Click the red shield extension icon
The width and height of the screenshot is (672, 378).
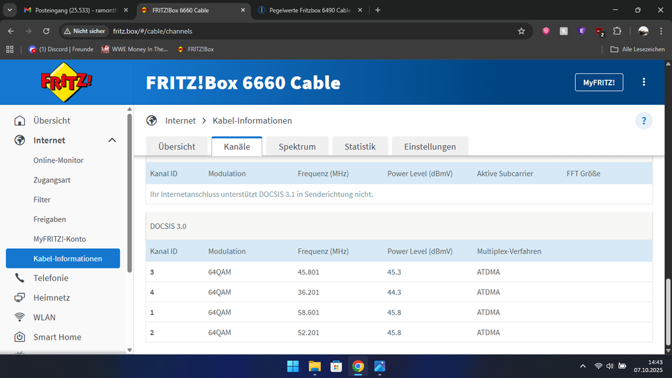click(546, 31)
